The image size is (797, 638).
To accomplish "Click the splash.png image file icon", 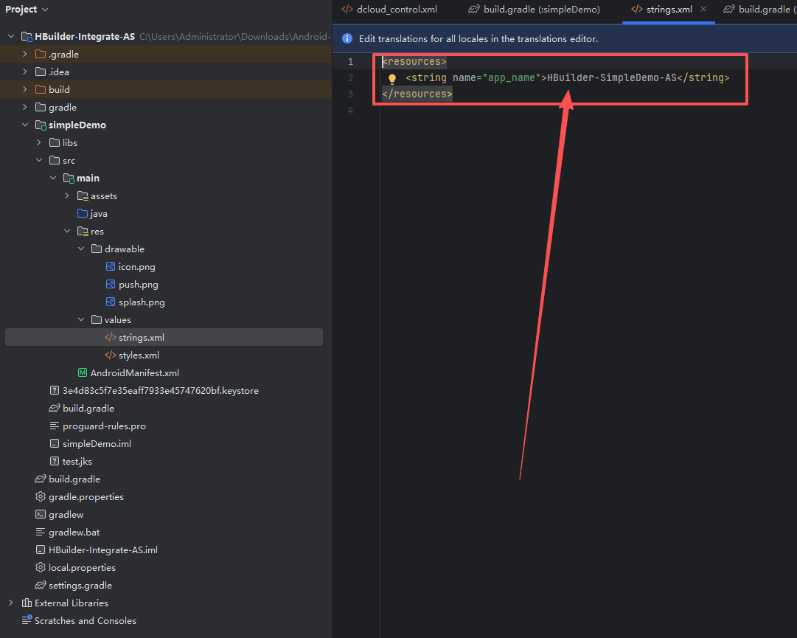I will [x=111, y=302].
